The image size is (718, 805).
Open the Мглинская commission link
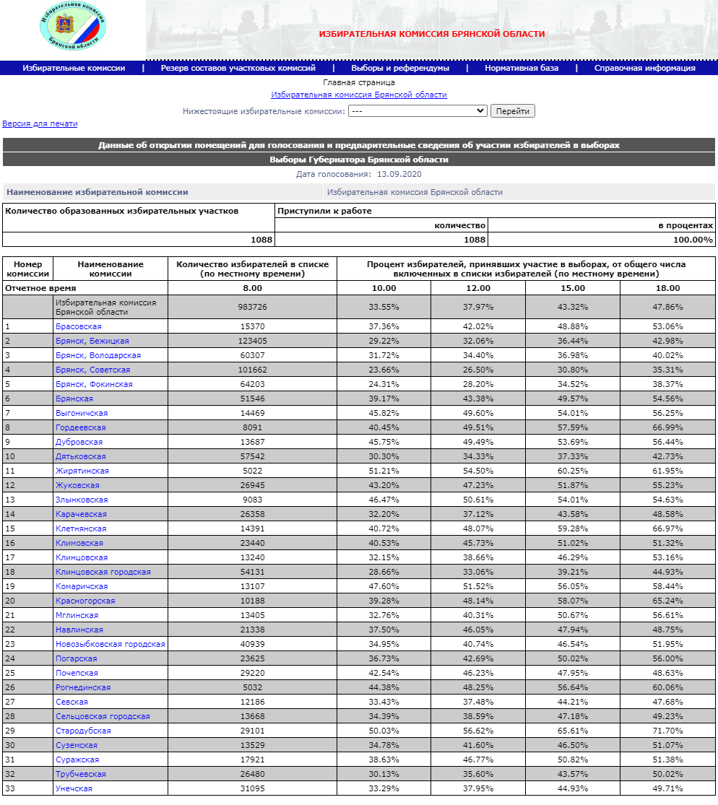click(77, 615)
